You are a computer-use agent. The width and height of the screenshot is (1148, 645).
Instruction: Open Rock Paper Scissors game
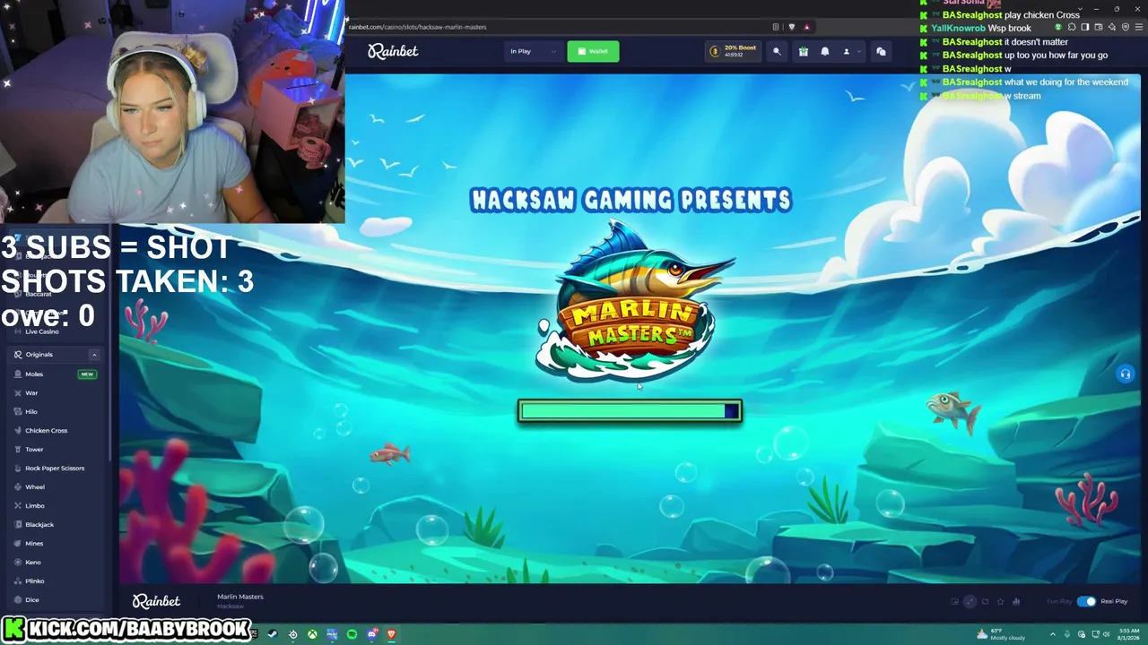[x=56, y=468]
